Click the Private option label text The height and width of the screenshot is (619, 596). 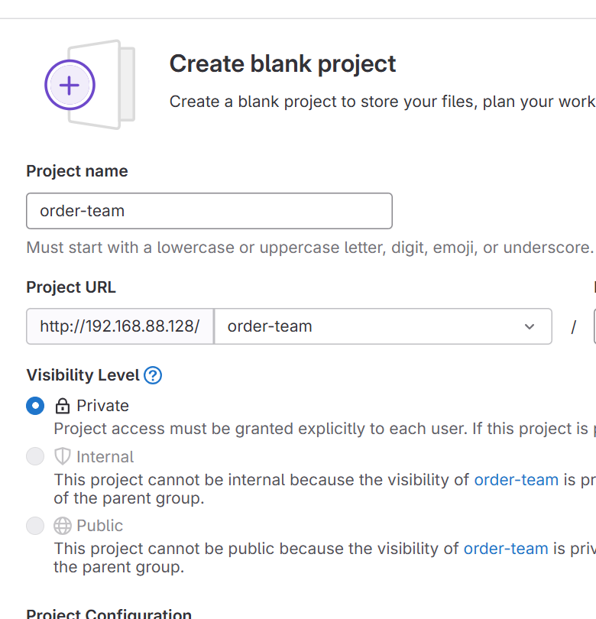click(x=102, y=406)
